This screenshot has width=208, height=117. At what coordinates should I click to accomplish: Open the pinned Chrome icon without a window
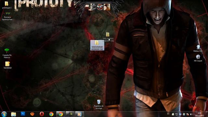pyautogui.click(x=51, y=114)
